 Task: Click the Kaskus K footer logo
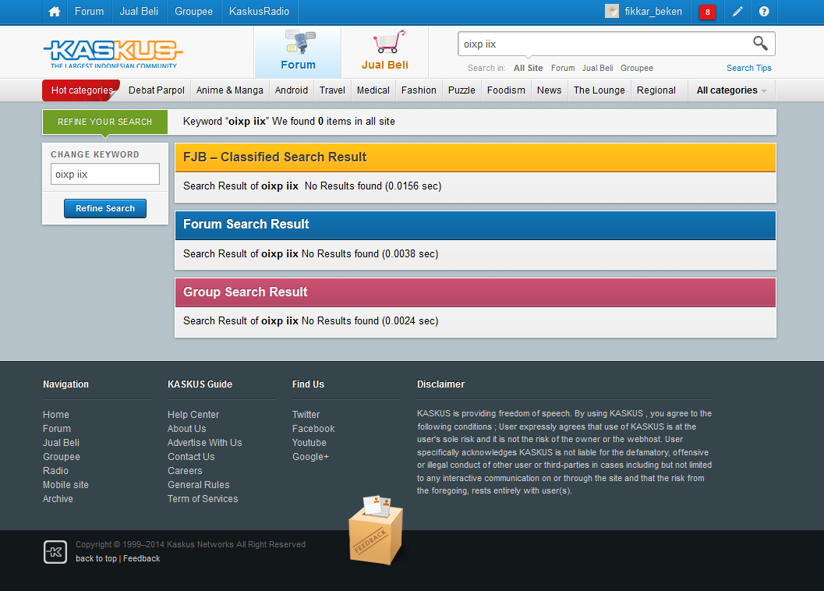pyautogui.click(x=55, y=551)
